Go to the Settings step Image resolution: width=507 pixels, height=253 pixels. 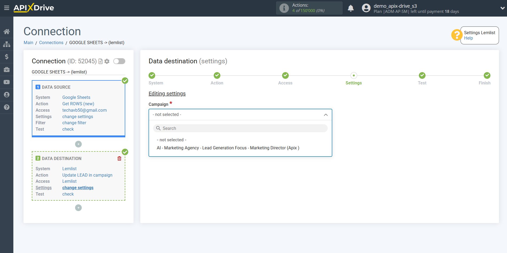pos(354,75)
